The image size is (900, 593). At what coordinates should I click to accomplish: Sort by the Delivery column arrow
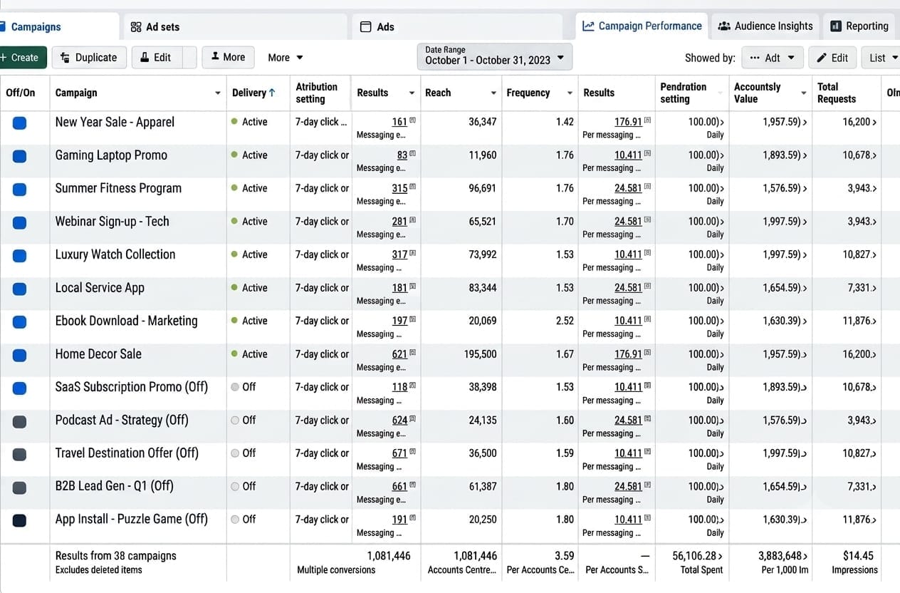click(x=272, y=93)
